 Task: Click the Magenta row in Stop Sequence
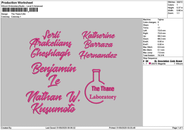[x=163, y=63]
